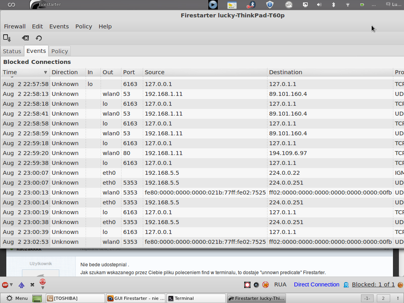The height and width of the screenshot is (303, 404).
Task: Click the exclamation notification button in taskbar
Action: 398,298
